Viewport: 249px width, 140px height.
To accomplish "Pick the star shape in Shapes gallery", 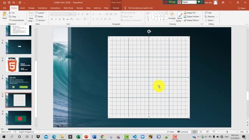I will [x=163, y=20].
